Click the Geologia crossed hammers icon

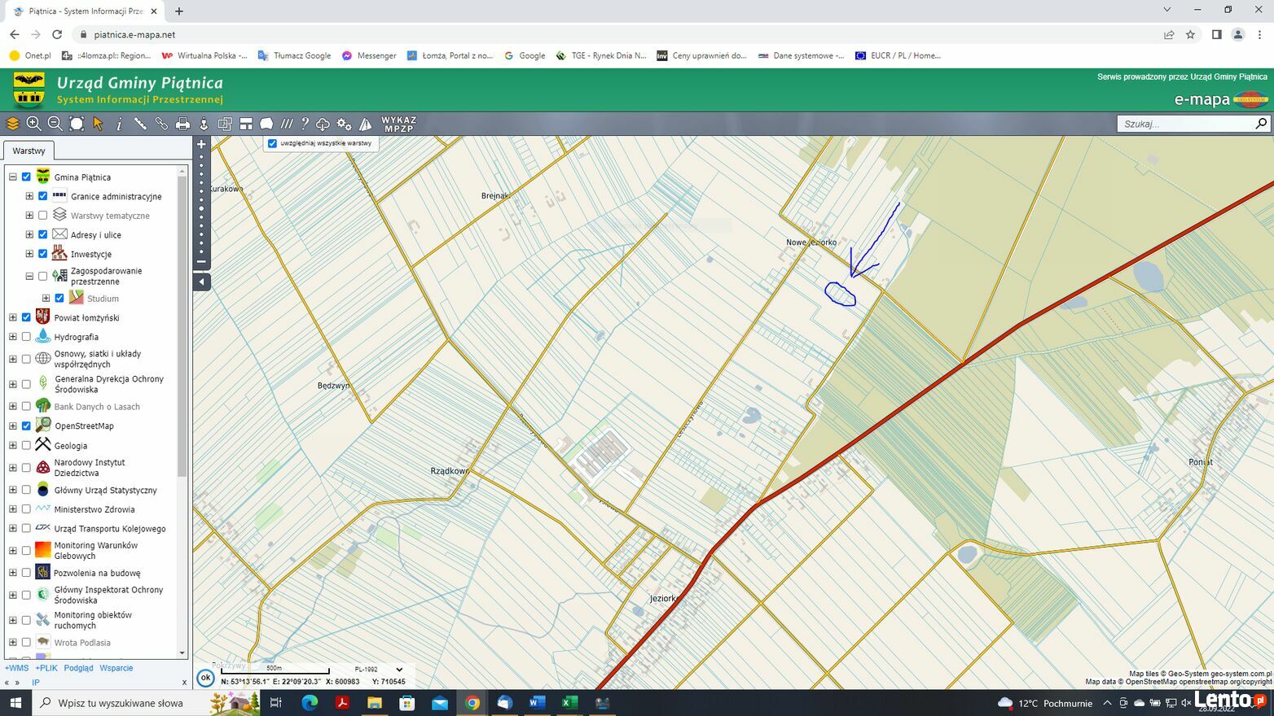[x=42, y=444]
